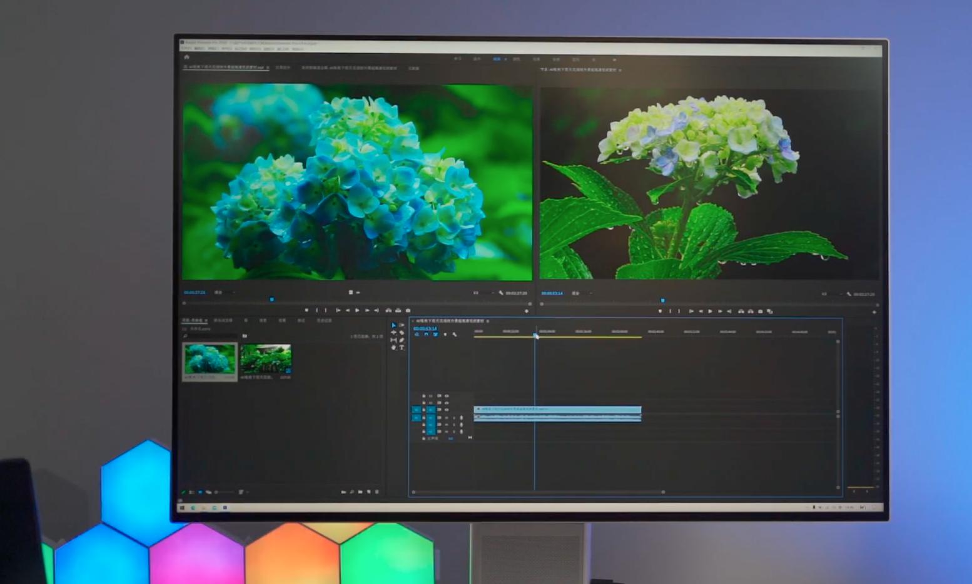
Task: Go to Out point in Source monitor
Action: pyautogui.click(x=377, y=310)
